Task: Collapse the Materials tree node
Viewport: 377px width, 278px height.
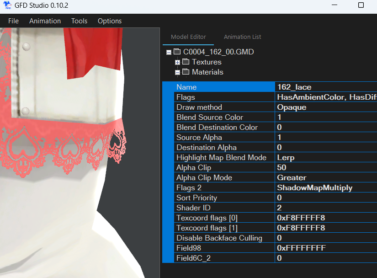Action: point(177,72)
